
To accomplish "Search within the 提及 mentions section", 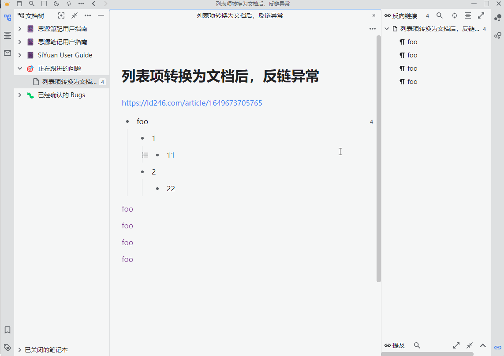I will pos(417,345).
